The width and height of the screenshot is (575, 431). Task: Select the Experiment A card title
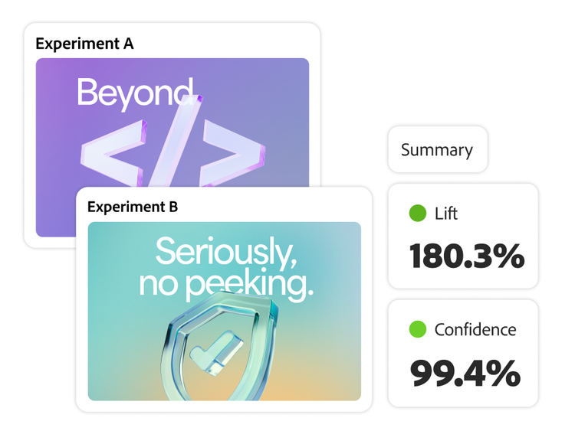click(x=84, y=44)
